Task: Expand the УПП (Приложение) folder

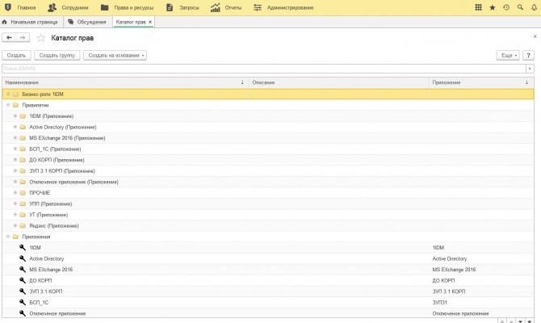Action: click(x=15, y=203)
